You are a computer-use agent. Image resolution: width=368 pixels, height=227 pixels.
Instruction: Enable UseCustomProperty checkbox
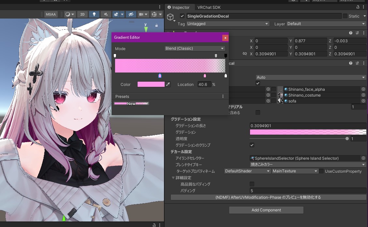[x=321, y=171]
